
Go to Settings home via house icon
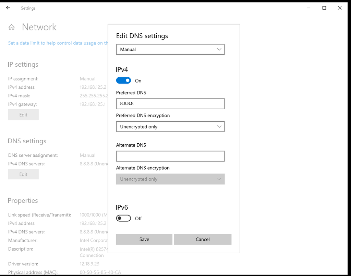(x=12, y=27)
